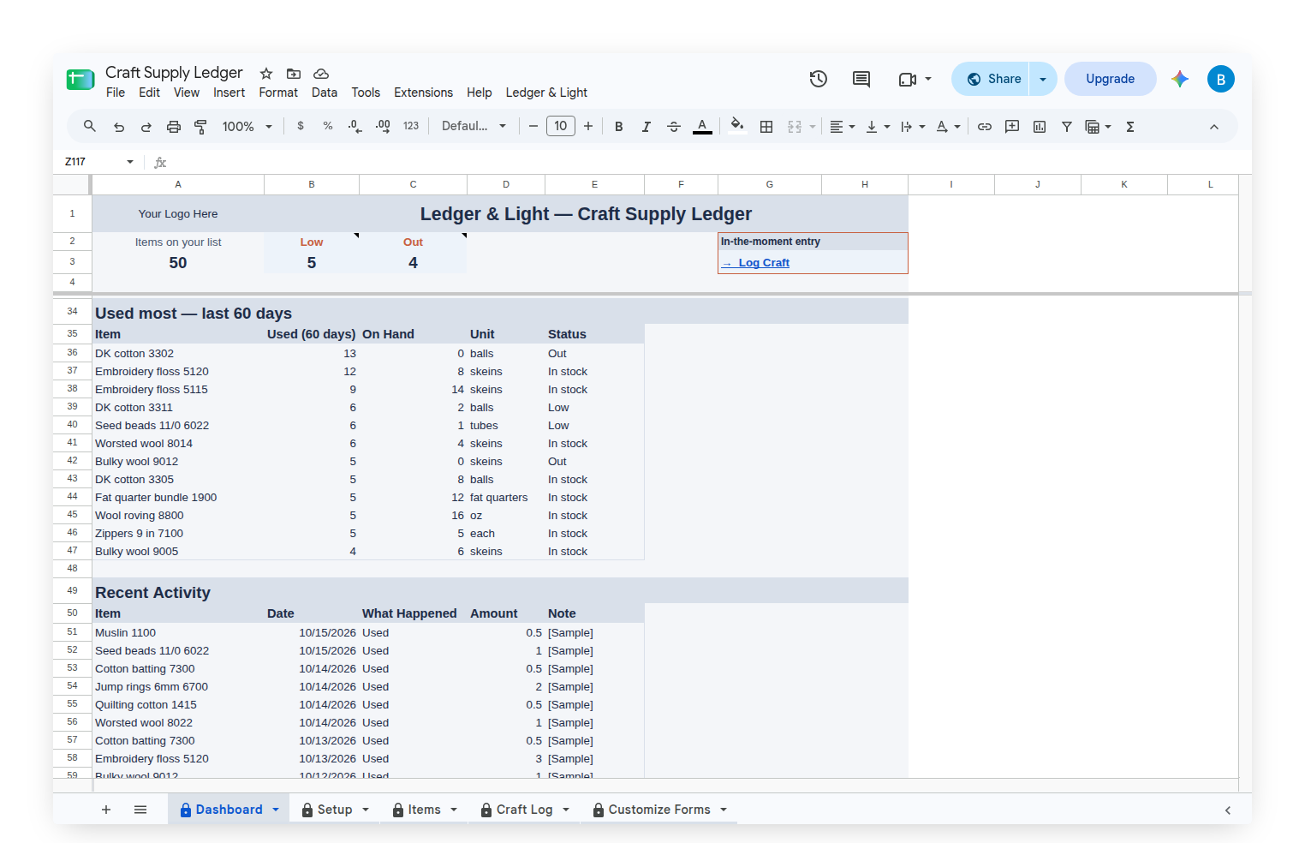
Task: Click the Share button
Action: [991, 79]
